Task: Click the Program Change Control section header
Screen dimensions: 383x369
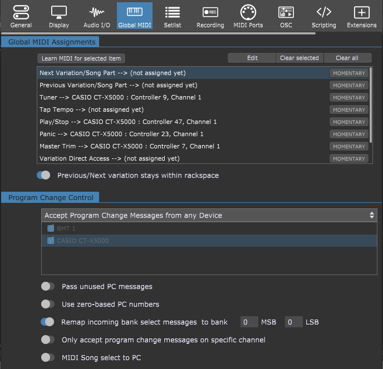Action: pos(50,197)
